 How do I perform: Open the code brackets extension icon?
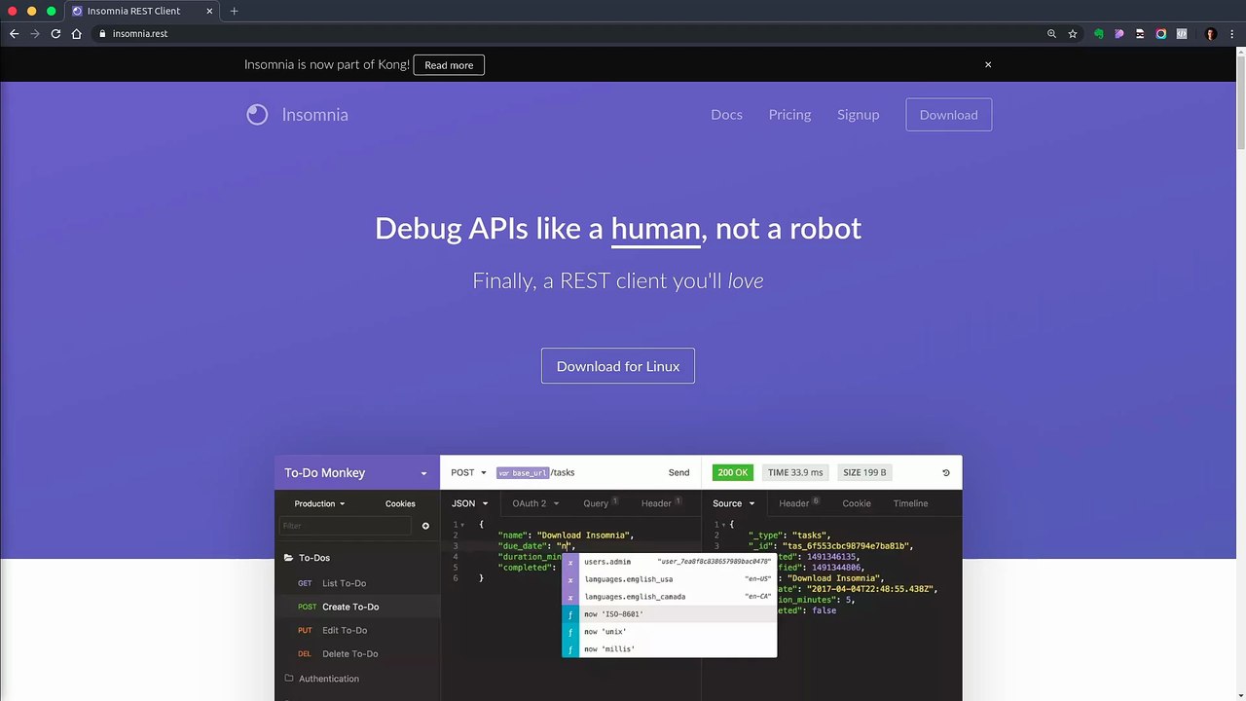click(1182, 33)
